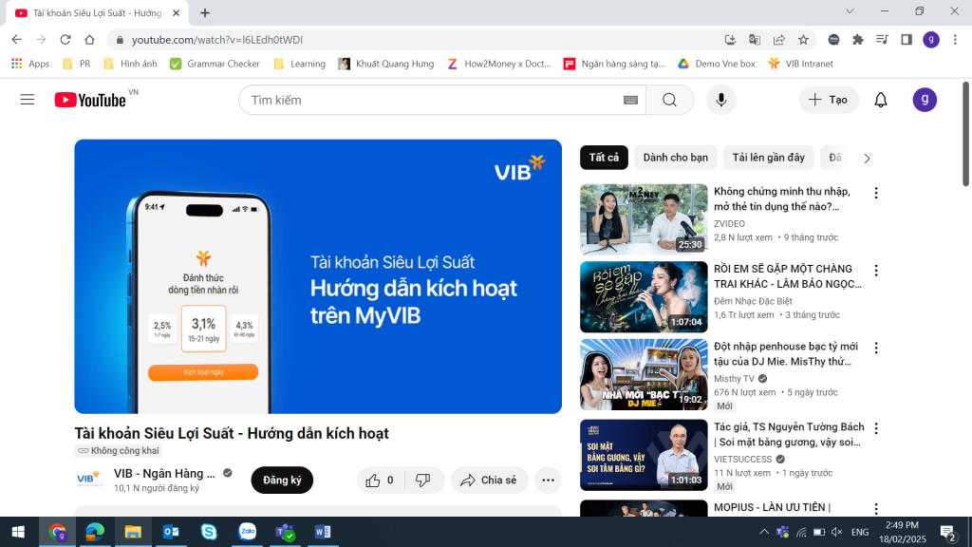Open the Learning bookmarks folder
Screen dimensions: 972x547
click(x=299, y=64)
